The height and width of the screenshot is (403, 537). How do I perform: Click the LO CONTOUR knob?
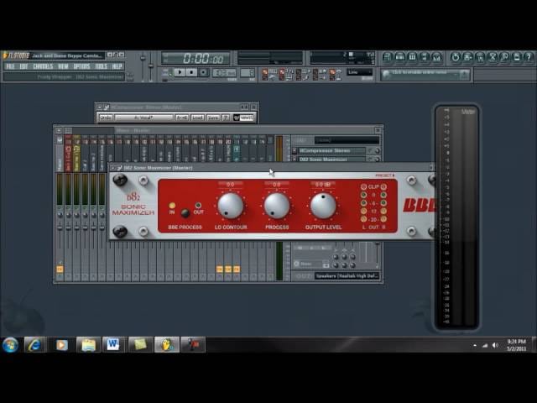tap(231, 206)
